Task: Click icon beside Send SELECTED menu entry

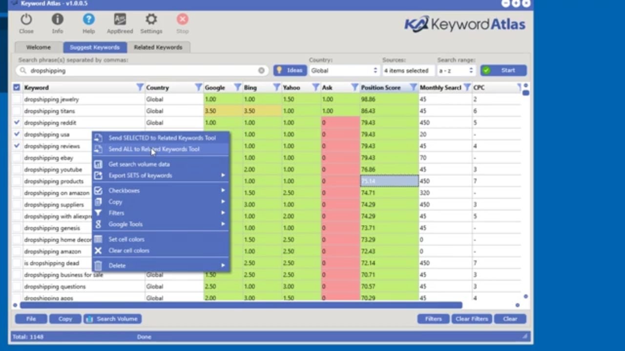Action: coord(98,138)
